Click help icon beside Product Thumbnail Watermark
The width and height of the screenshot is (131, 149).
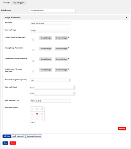(69, 37)
